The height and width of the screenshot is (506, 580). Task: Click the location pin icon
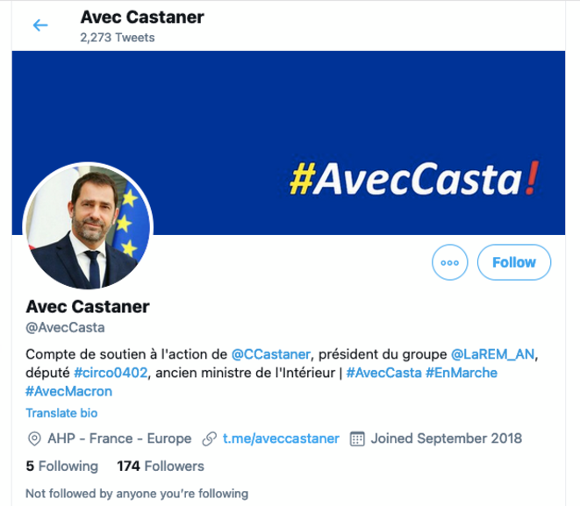pyautogui.click(x=34, y=438)
